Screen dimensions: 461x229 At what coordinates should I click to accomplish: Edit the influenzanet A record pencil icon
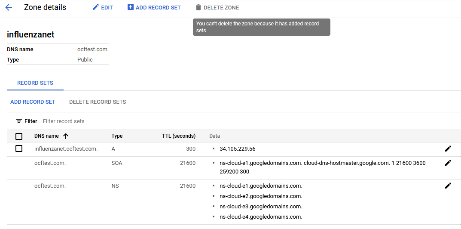coord(448,149)
